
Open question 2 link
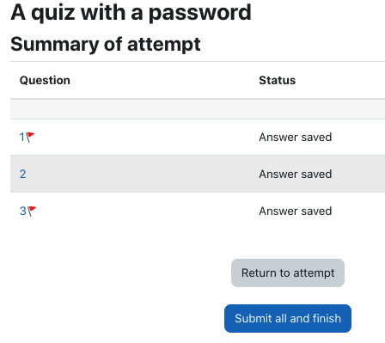click(23, 174)
